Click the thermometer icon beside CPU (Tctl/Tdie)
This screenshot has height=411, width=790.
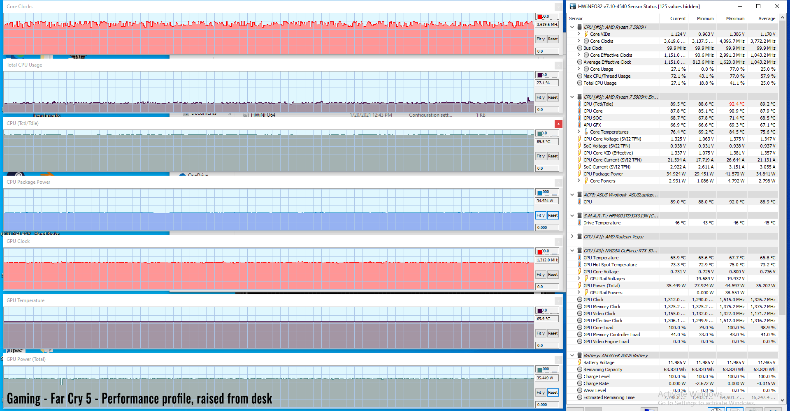pyautogui.click(x=580, y=104)
